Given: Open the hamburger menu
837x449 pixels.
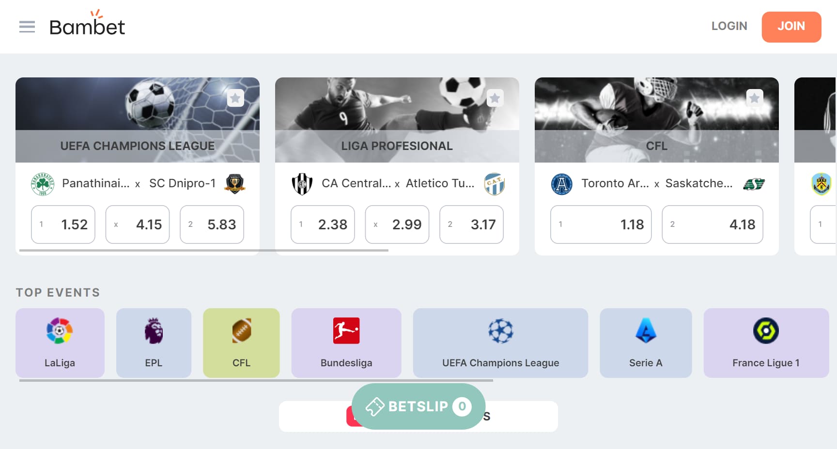Looking at the screenshot, I should [x=27, y=27].
